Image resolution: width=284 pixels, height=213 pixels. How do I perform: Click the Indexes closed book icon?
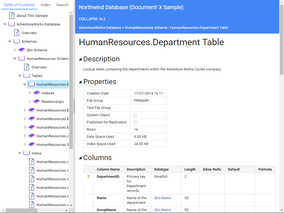[37, 93]
